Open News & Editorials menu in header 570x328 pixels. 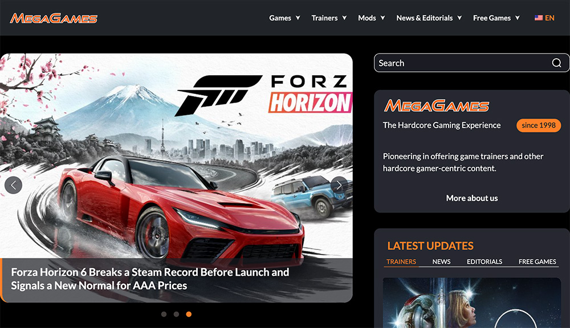click(x=424, y=18)
